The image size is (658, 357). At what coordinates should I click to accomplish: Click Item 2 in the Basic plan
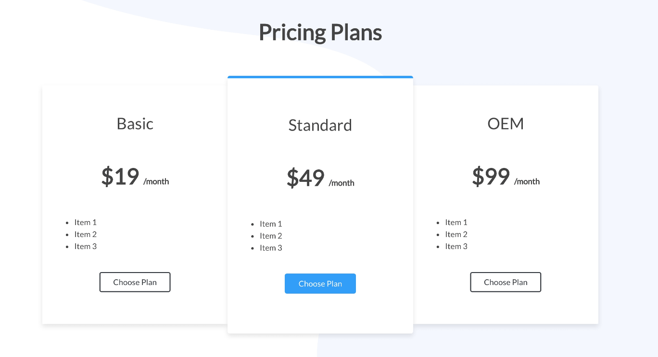85,234
